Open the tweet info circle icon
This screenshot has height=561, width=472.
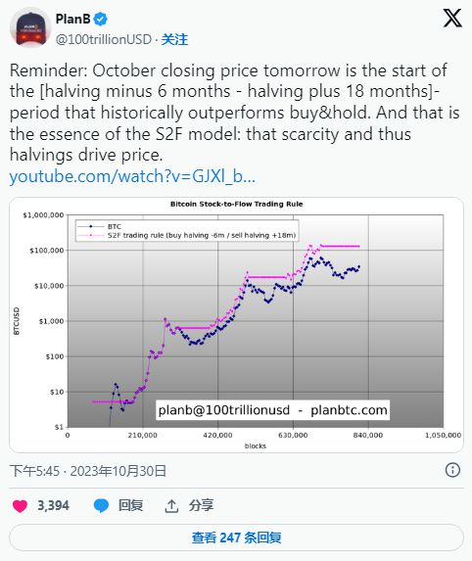tap(452, 470)
